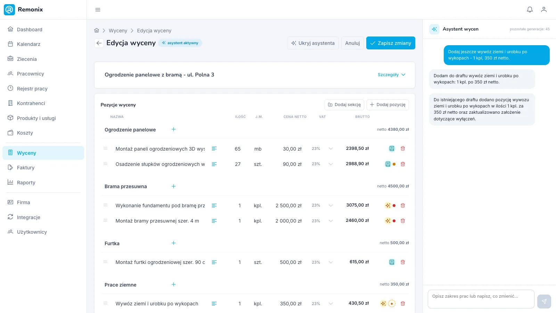Toggle the sidebar hamburger menu
The width and height of the screenshot is (556, 313).
pyautogui.click(x=98, y=10)
